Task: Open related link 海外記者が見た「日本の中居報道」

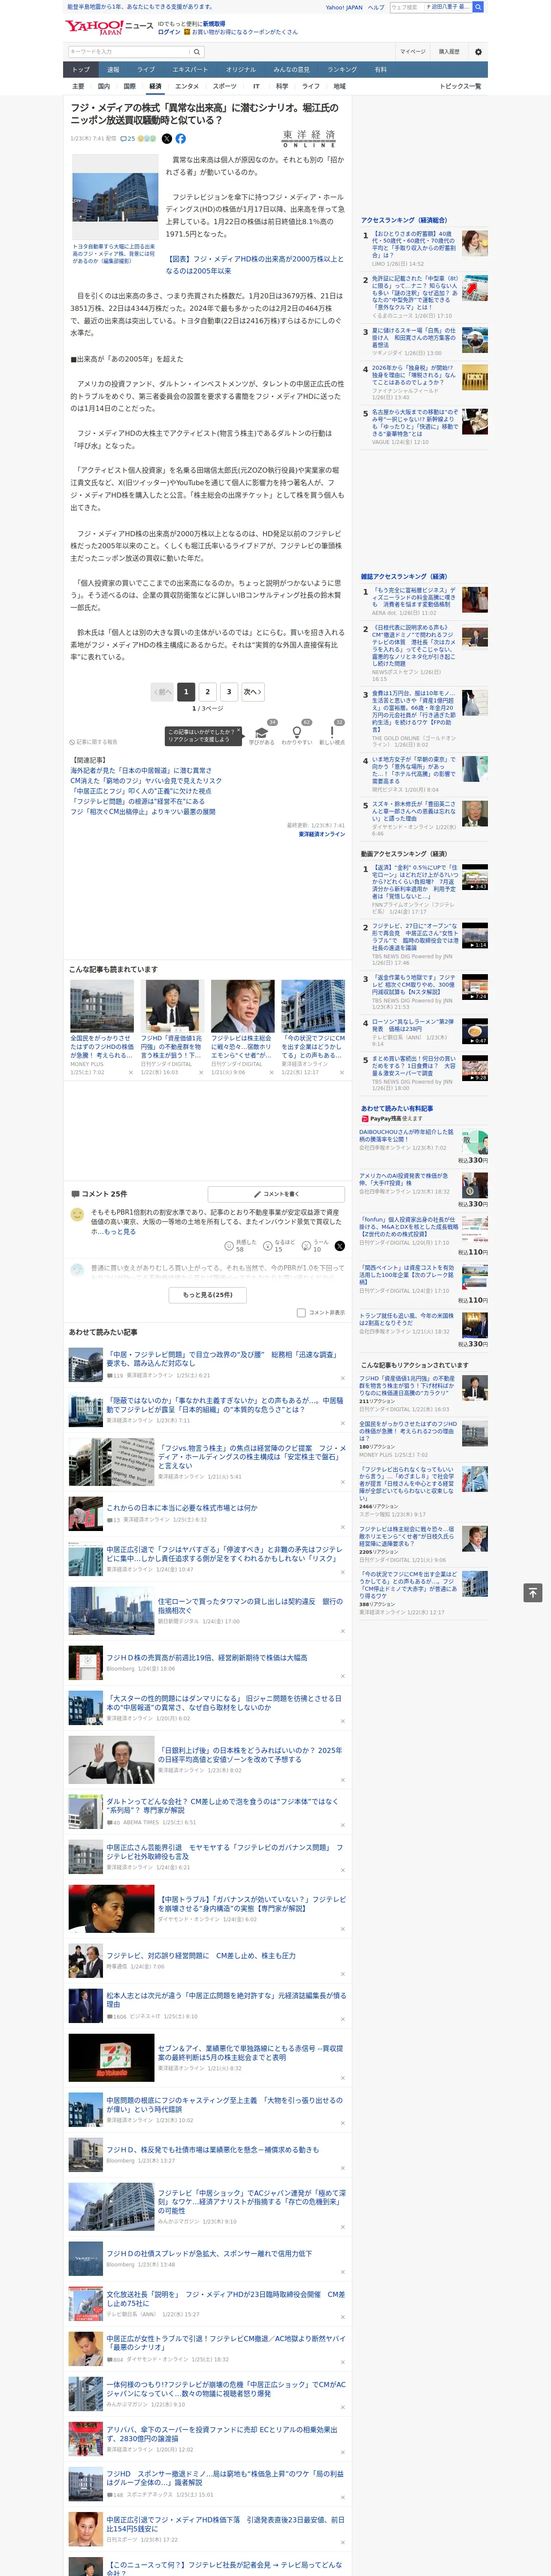Action: 141,771
